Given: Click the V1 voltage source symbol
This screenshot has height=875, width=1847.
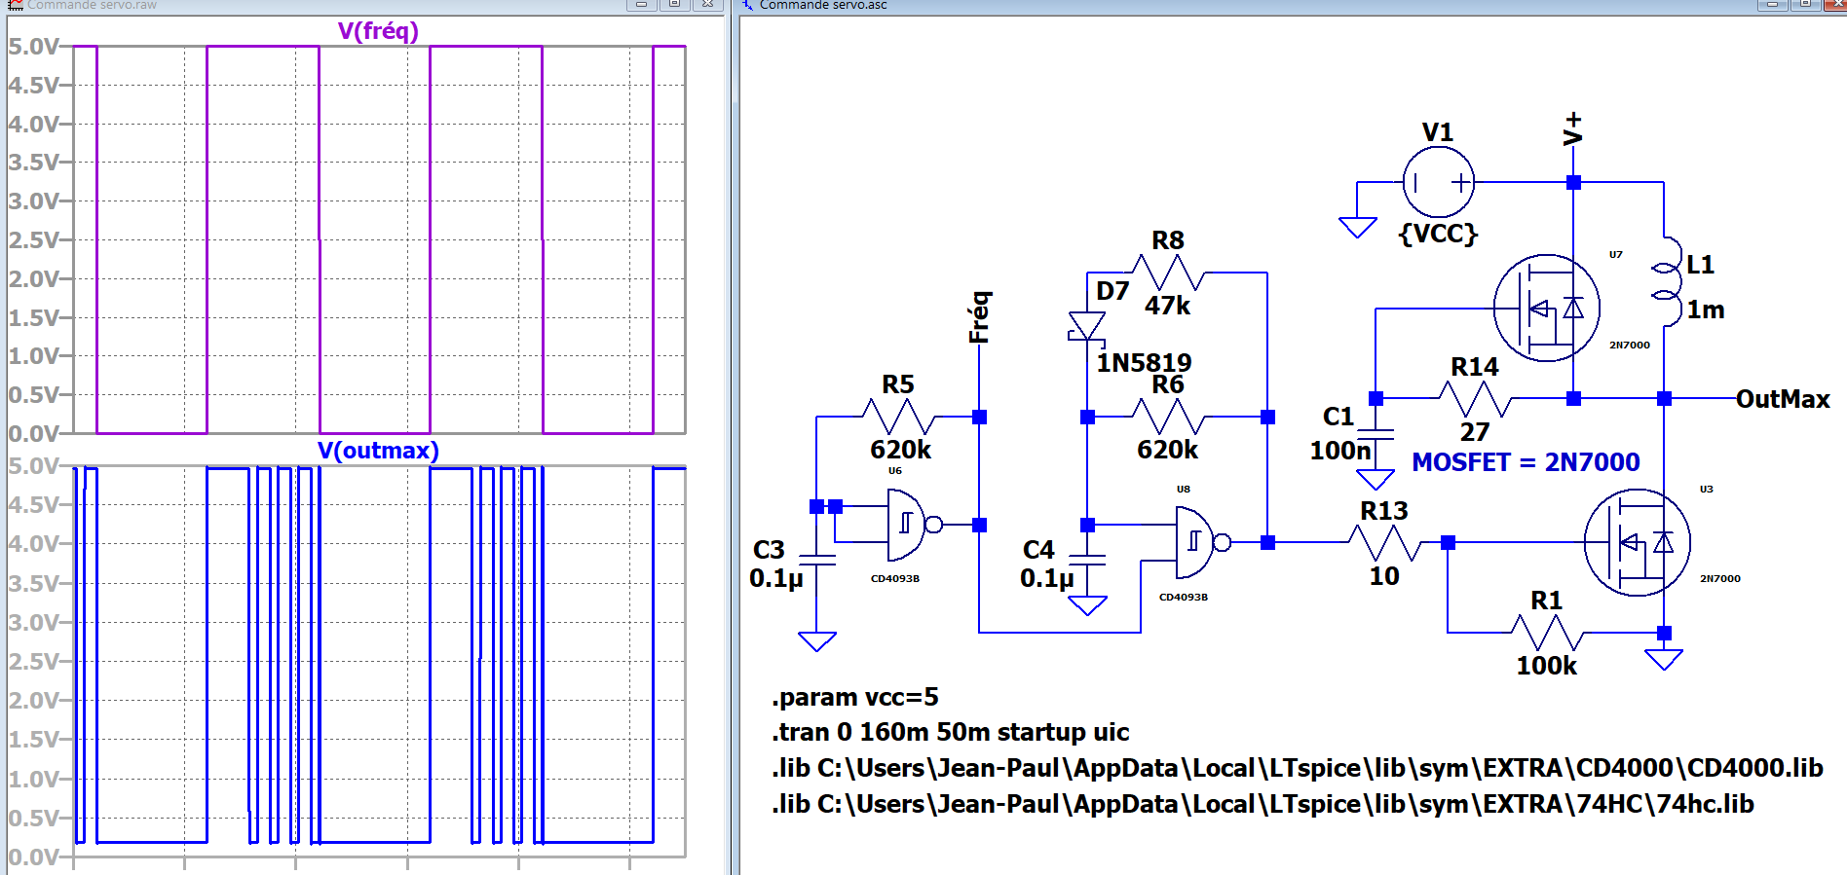Looking at the screenshot, I should 1438,182.
